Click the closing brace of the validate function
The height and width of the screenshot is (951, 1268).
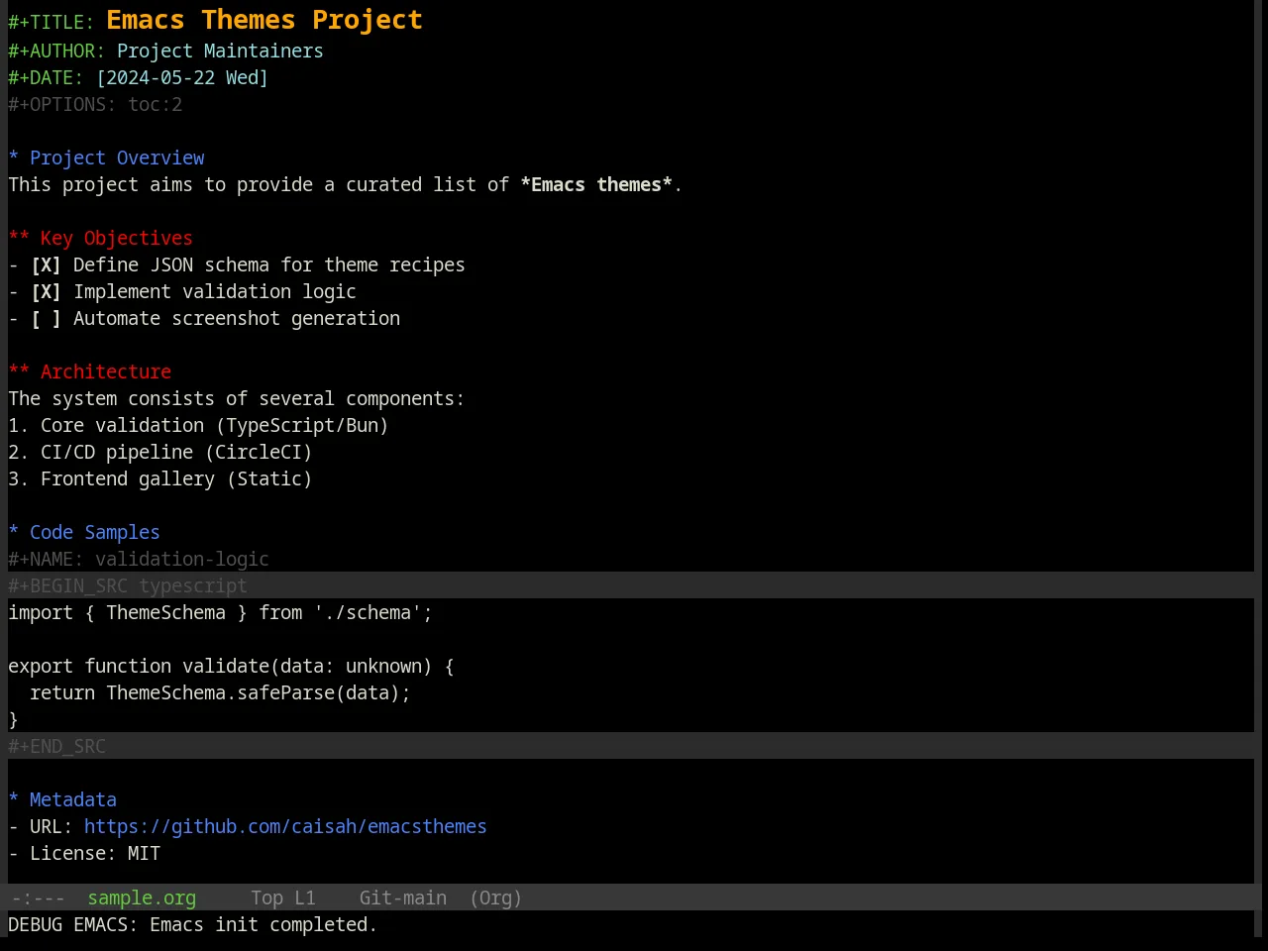pyautogui.click(x=14, y=720)
